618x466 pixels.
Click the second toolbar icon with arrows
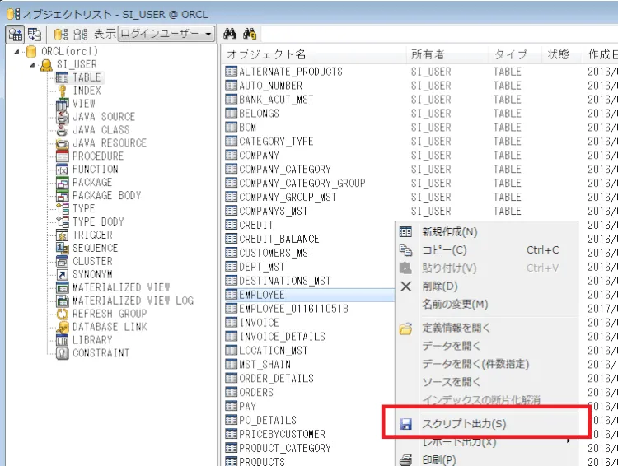coord(35,35)
